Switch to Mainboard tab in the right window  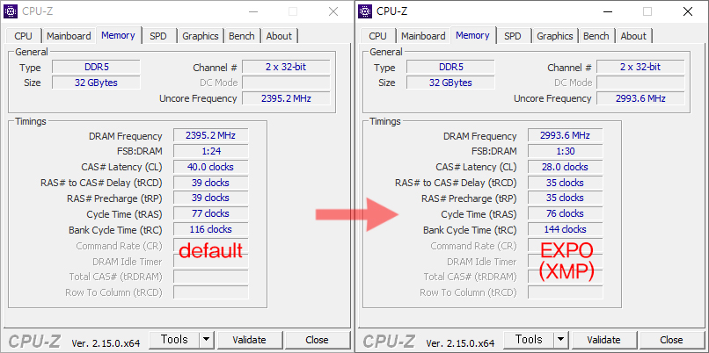coord(423,36)
